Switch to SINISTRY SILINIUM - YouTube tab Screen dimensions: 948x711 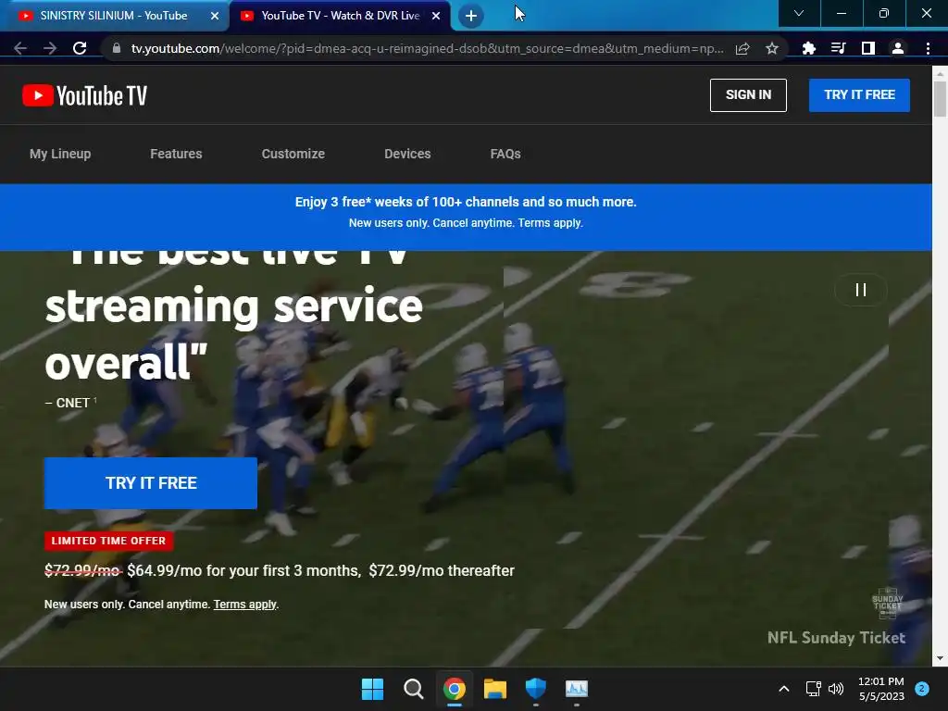tap(114, 16)
